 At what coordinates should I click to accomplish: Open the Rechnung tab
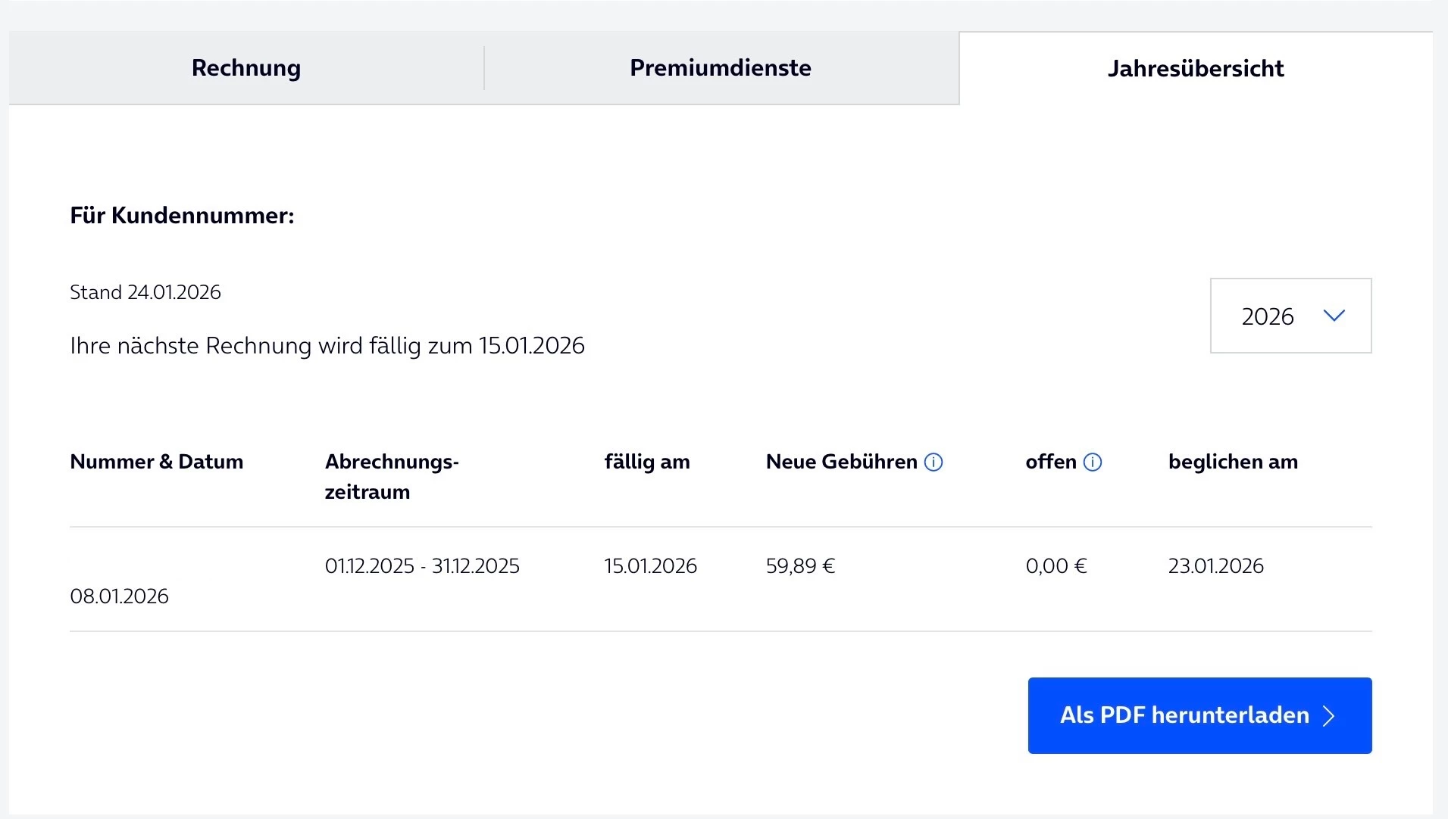pos(246,68)
